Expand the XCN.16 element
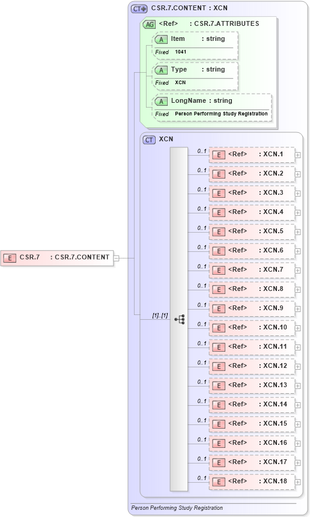Viewport: 310px width, 517px height. [x=297, y=444]
